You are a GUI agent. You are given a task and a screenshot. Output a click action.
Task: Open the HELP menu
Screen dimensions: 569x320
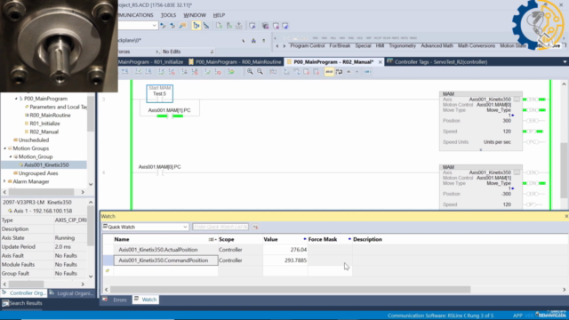coord(219,15)
